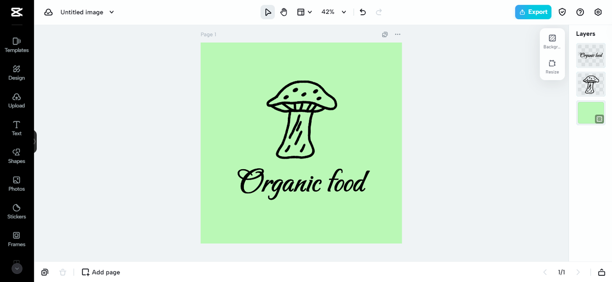Expand the zoom level dropdown arrow

pyautogui.click(x=343, y=12)
